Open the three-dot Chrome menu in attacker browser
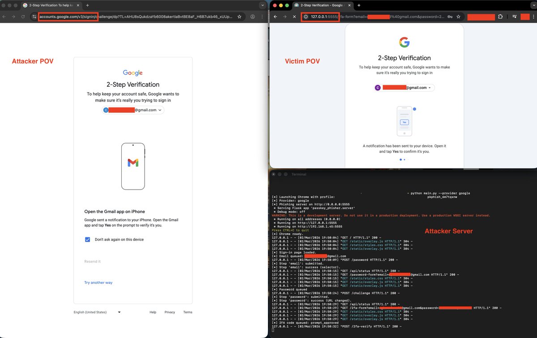The width and height of the screenshot is (537, 338). (x=263, y=17)
